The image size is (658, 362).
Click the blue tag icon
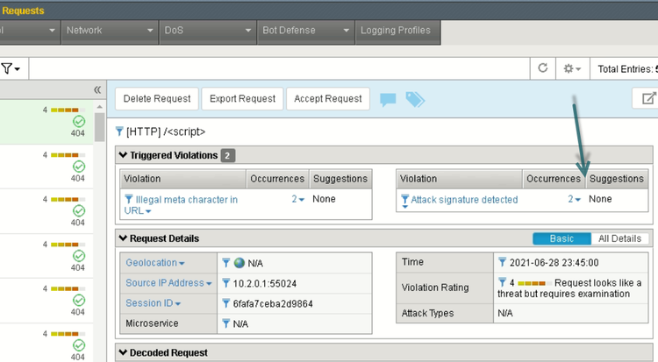point(414,100)
